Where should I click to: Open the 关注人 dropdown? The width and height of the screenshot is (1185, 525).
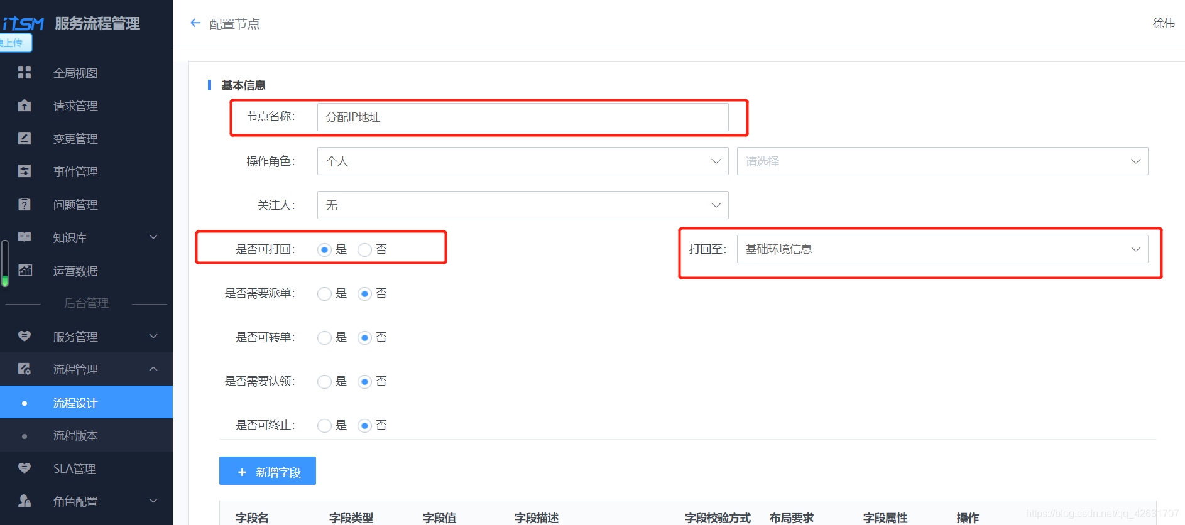523,205
